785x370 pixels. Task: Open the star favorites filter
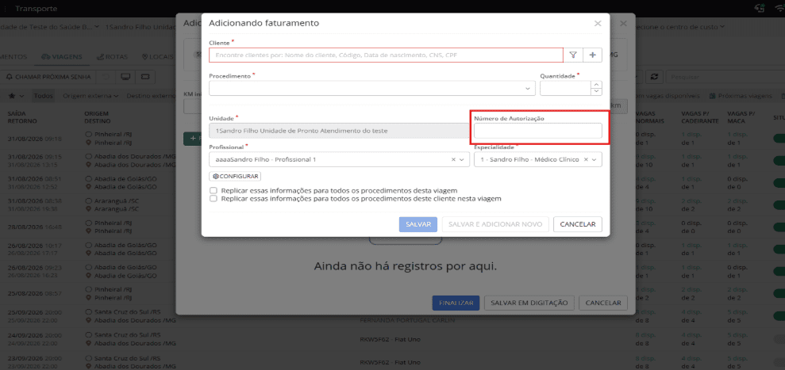coord(15,96)
